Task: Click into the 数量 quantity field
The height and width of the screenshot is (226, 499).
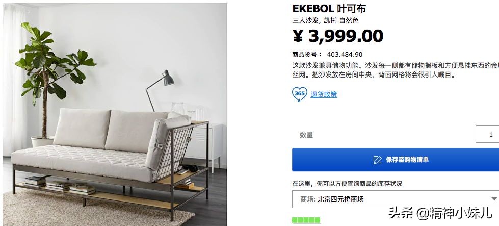Action: 487,134
